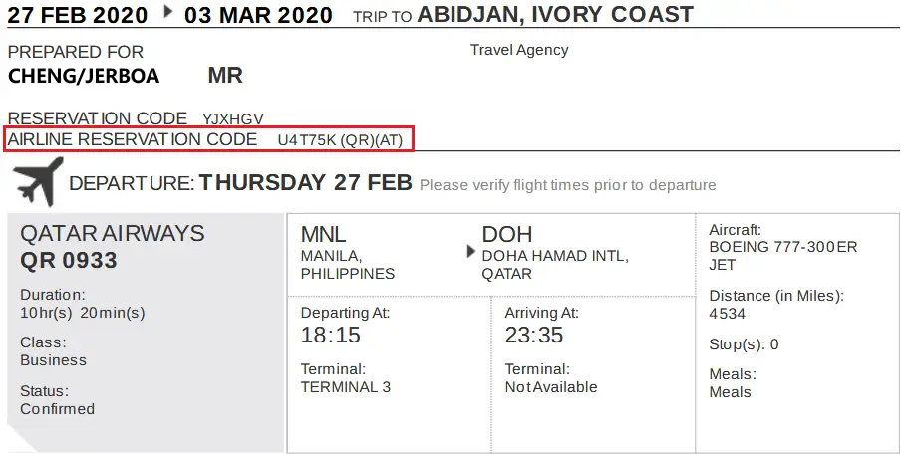Screen dimensions: 908x456
Task: Click the arriving time 23:35
Action: pyautogui.click(x=534, y=336)
